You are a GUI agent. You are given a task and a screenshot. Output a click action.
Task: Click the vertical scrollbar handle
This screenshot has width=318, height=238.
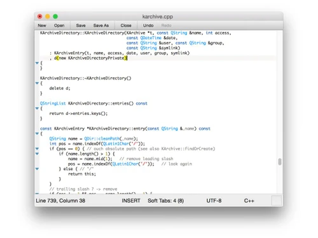coord(280,162)
